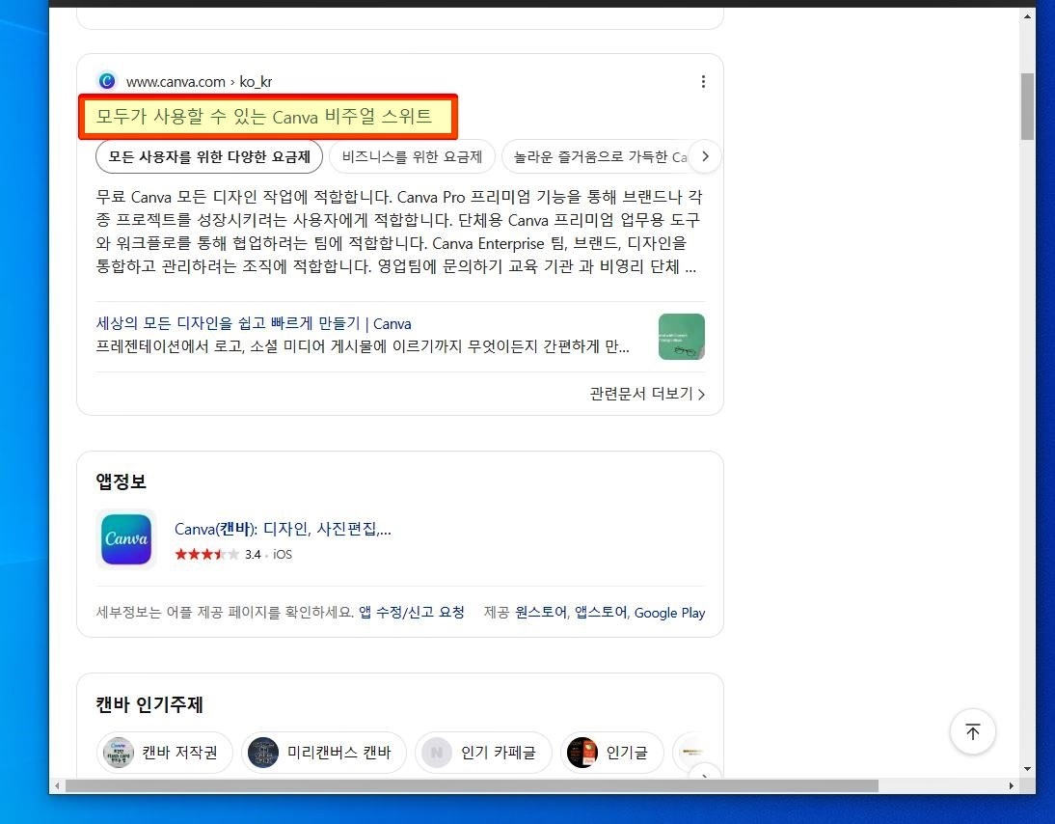Select the 놀라운 즐거움으로 가득한 tab
Image resolution: width=1055 pixels, height=824 pixels.
595,157
